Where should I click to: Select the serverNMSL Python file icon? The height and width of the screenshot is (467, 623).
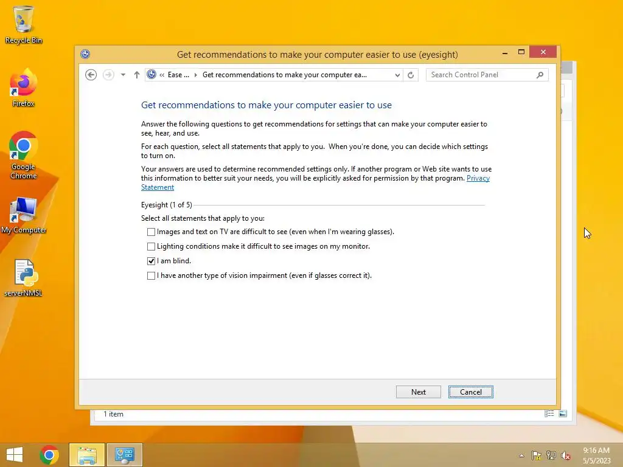(24, 278)
